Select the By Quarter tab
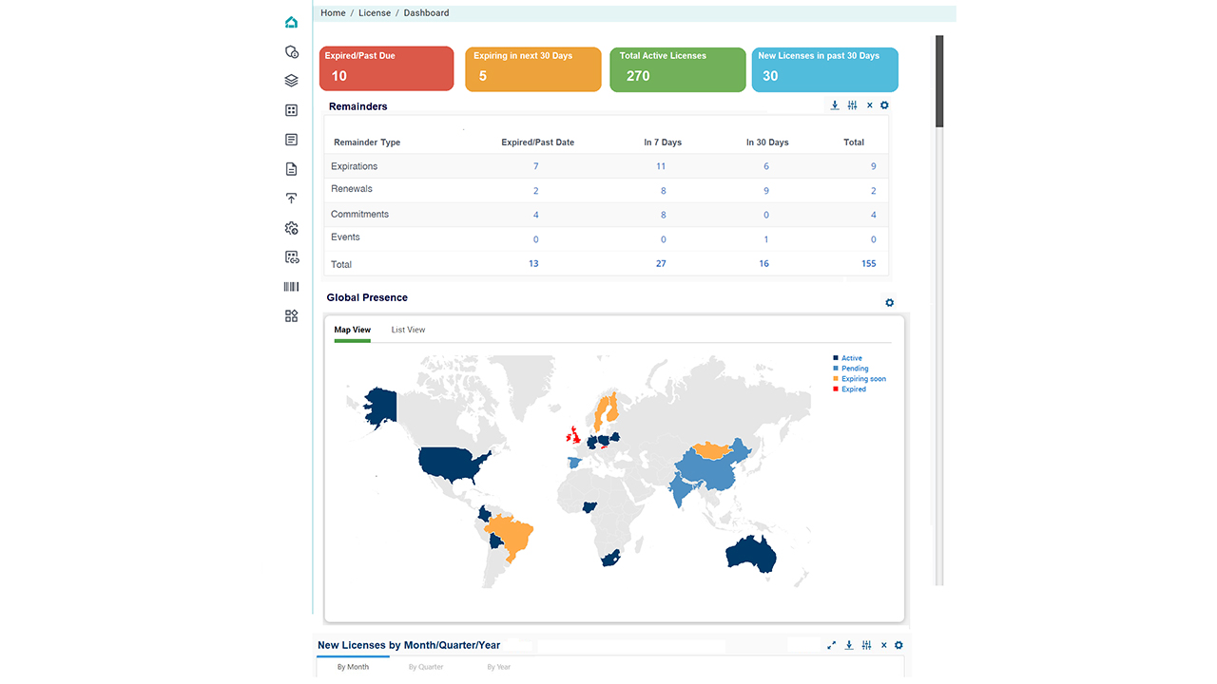This screenshot has height=684, width=1217. [426, 667]
